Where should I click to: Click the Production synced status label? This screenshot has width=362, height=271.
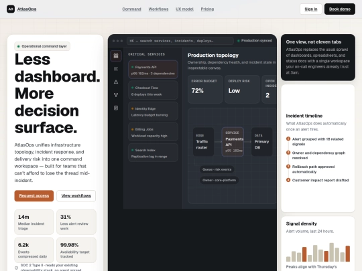pyautogui.click(x=255, y=41)
